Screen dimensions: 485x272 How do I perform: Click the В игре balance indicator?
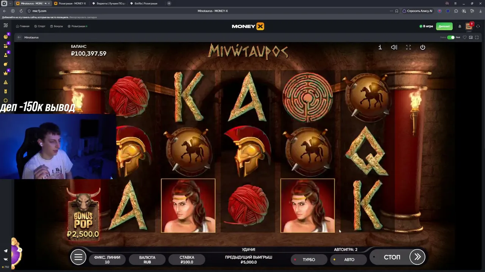pos(426,26)
